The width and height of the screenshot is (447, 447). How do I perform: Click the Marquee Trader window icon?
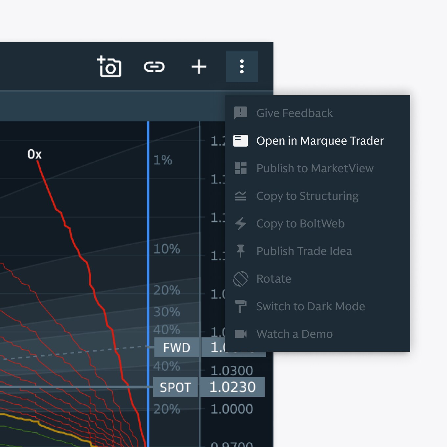240,141
